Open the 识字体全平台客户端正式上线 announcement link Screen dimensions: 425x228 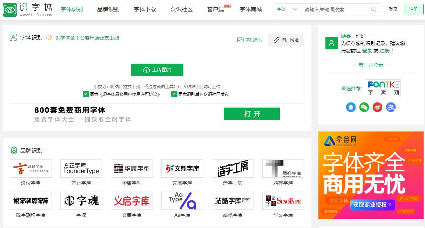click(x=87, y=38)
